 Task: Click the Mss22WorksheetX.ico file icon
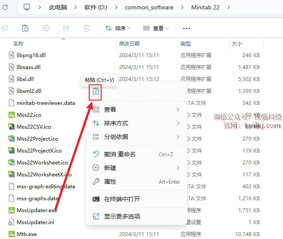12,174
